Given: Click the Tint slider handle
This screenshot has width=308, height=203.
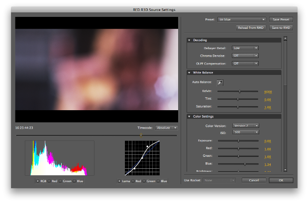Looking at the screenshot, I should pos(238,99).
